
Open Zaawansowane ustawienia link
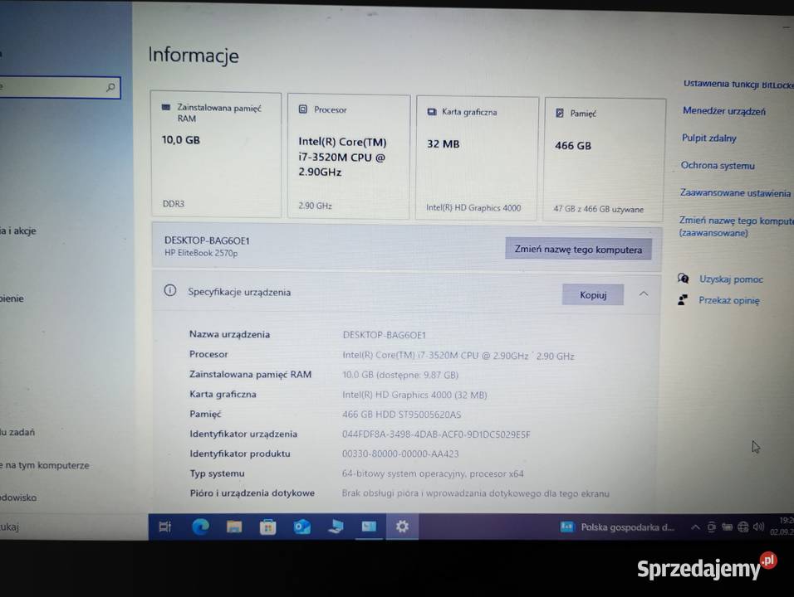(735, 193)
